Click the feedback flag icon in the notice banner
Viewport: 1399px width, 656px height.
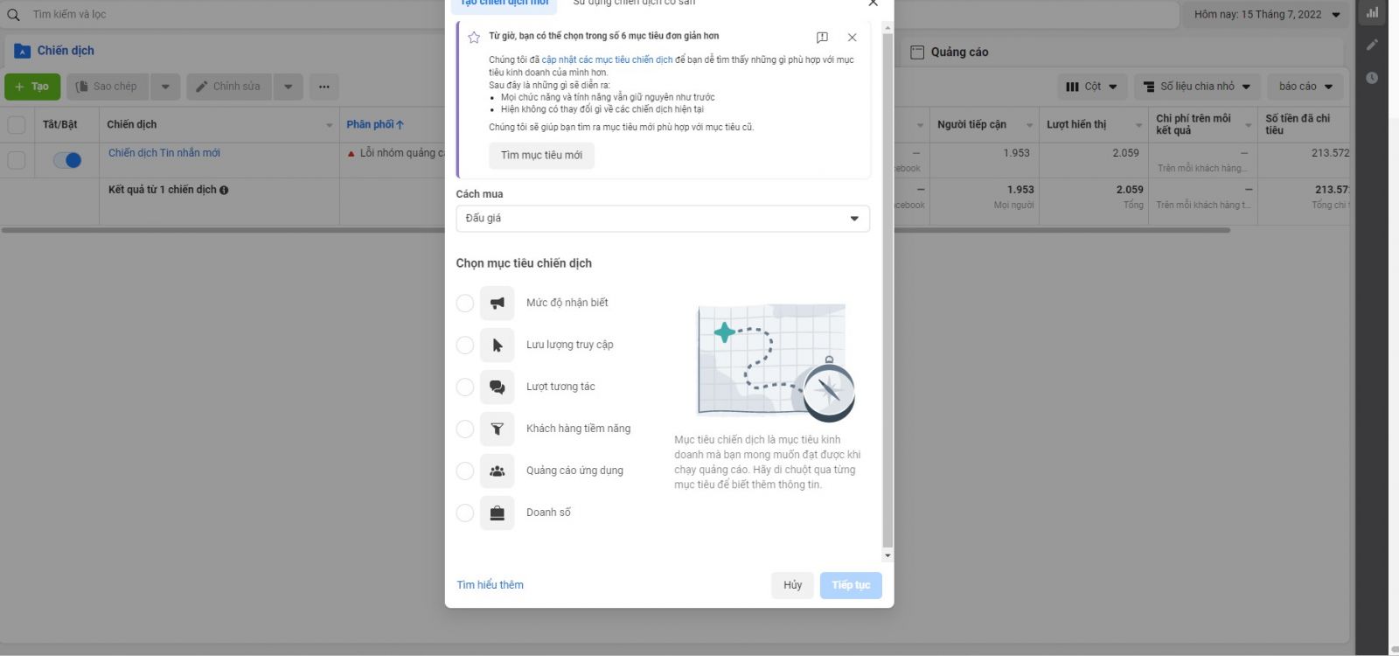tap(822, 37)
